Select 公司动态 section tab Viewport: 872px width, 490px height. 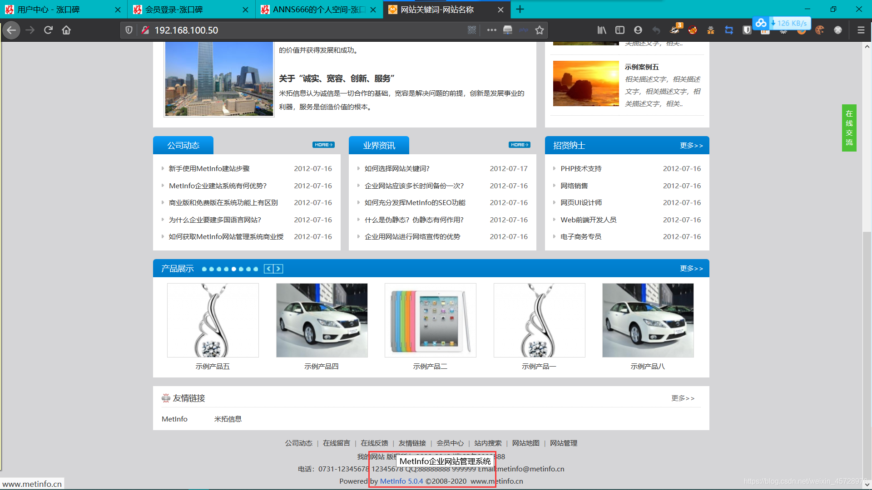pos(183,145)
